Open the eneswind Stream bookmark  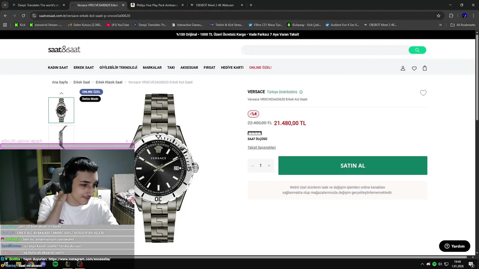point(46,25)
